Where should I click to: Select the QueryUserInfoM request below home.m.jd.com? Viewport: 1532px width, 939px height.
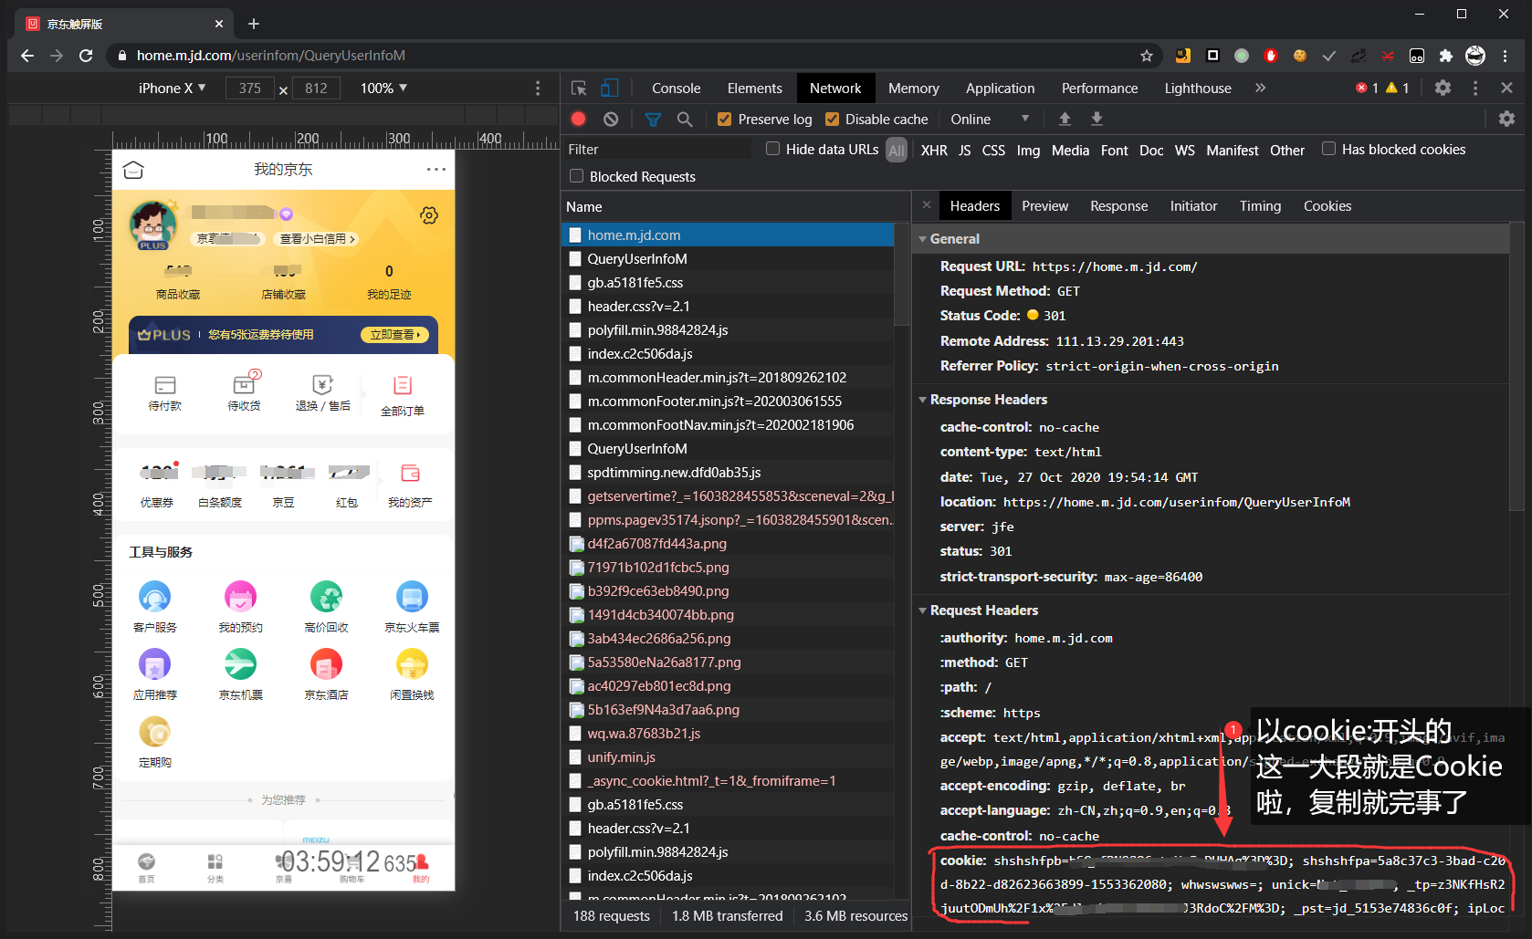click(x=728, y=259)
